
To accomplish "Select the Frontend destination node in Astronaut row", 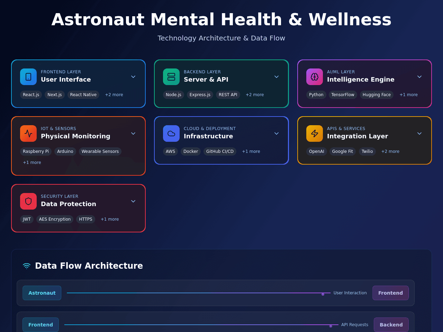I will 390,293.
